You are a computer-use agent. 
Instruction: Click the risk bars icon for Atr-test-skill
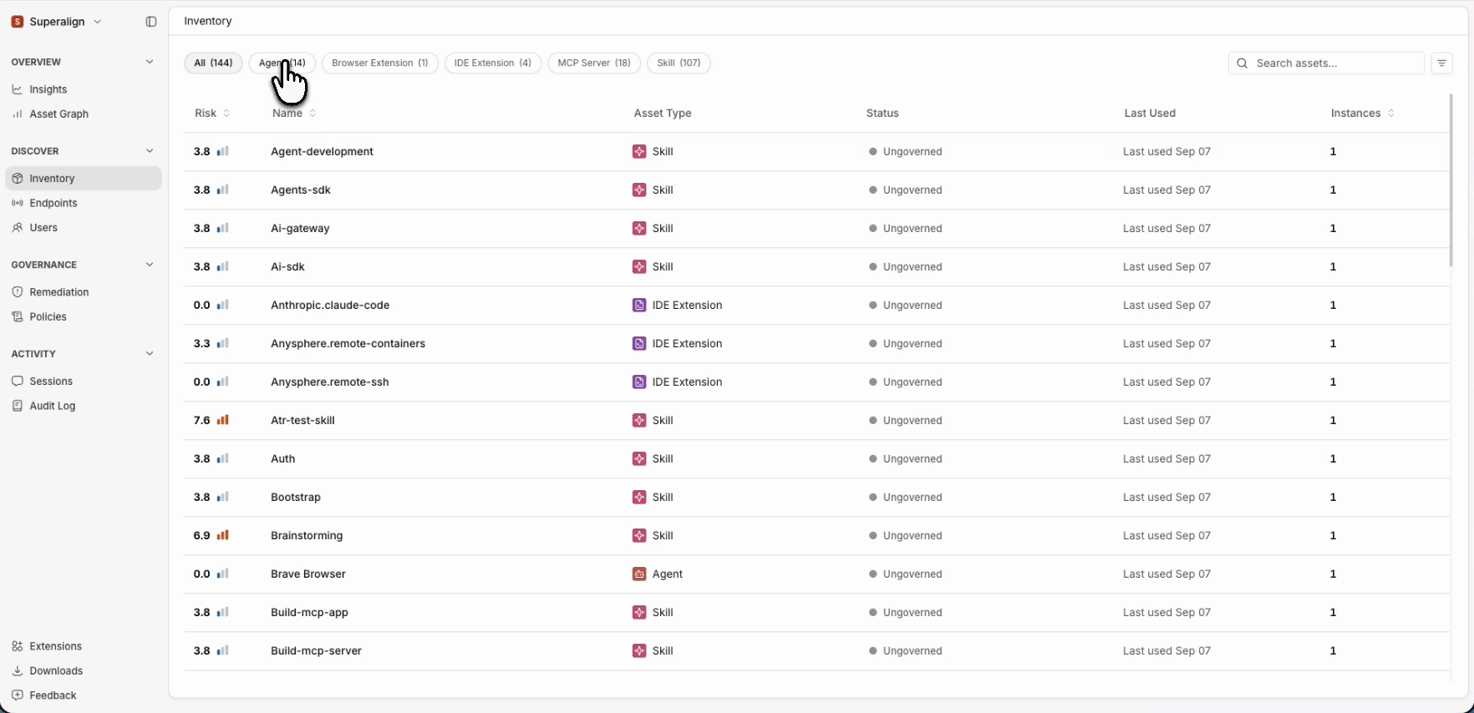[223, 420]
